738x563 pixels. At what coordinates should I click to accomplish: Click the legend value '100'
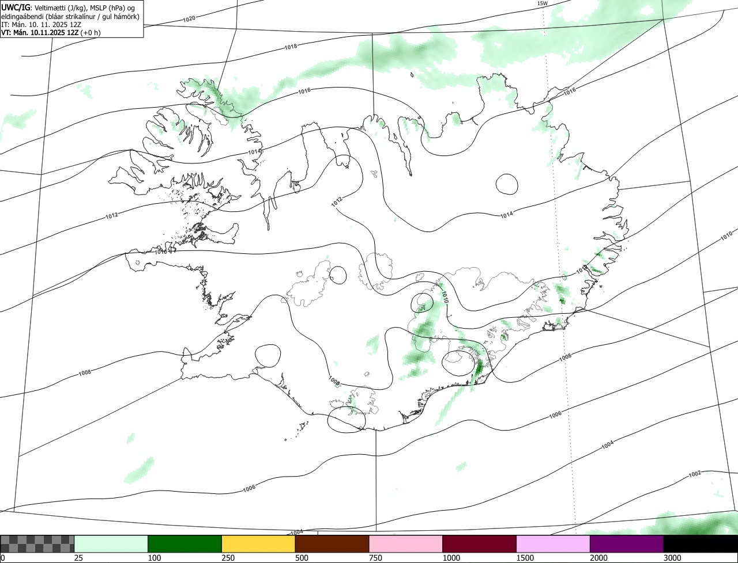[153, 558]
